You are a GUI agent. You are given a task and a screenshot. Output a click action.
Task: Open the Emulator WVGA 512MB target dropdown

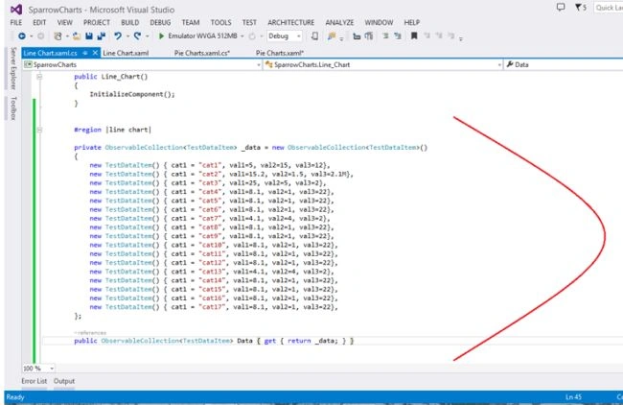click(242, 36)
